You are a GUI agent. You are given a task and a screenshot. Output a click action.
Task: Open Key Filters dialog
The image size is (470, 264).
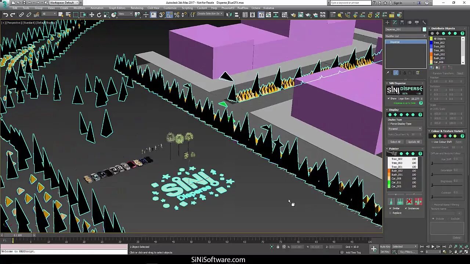click(x=407, y=252)
